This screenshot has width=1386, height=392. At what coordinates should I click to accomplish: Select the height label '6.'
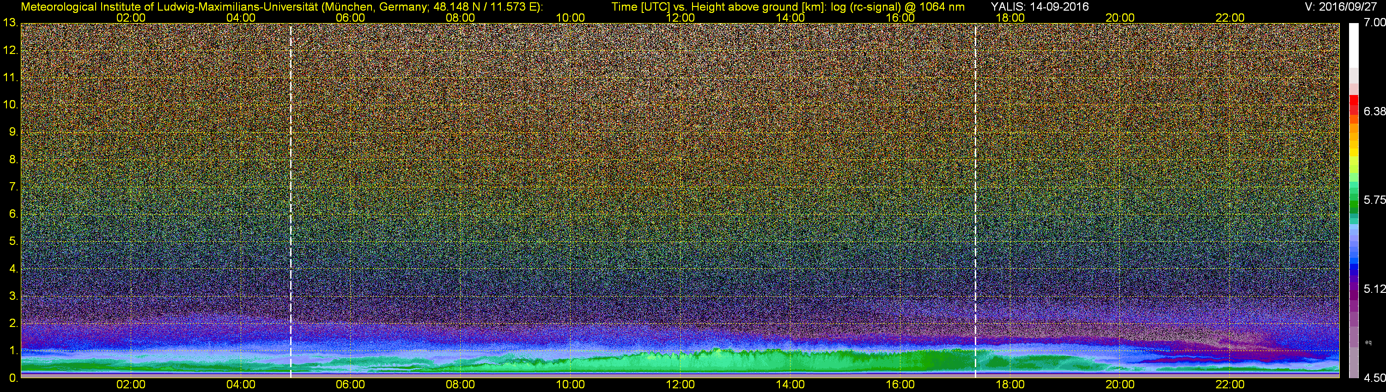[x=13, y=214]
